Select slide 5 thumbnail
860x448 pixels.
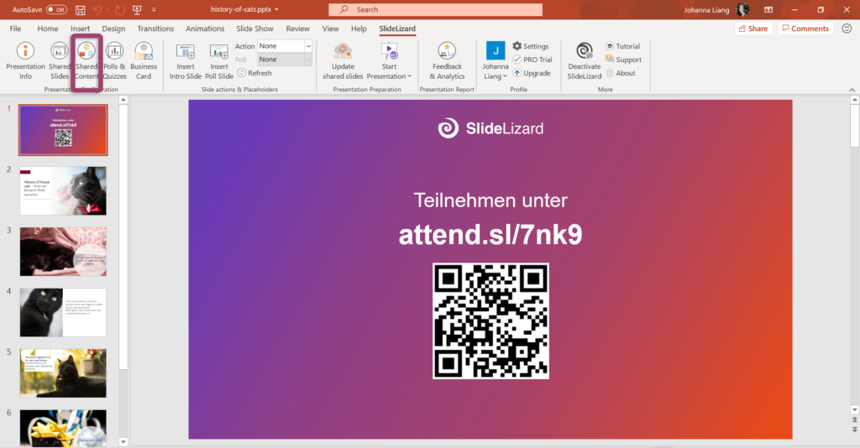tap(63, 373)
